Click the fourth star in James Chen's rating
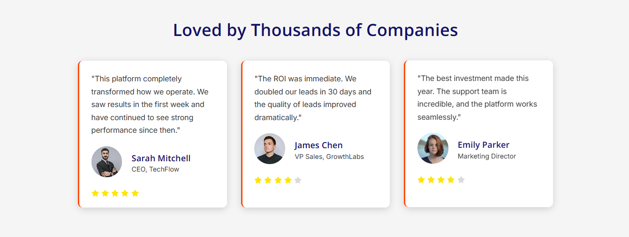The width and height of the screenshot is (629, 237). point(288,180)
